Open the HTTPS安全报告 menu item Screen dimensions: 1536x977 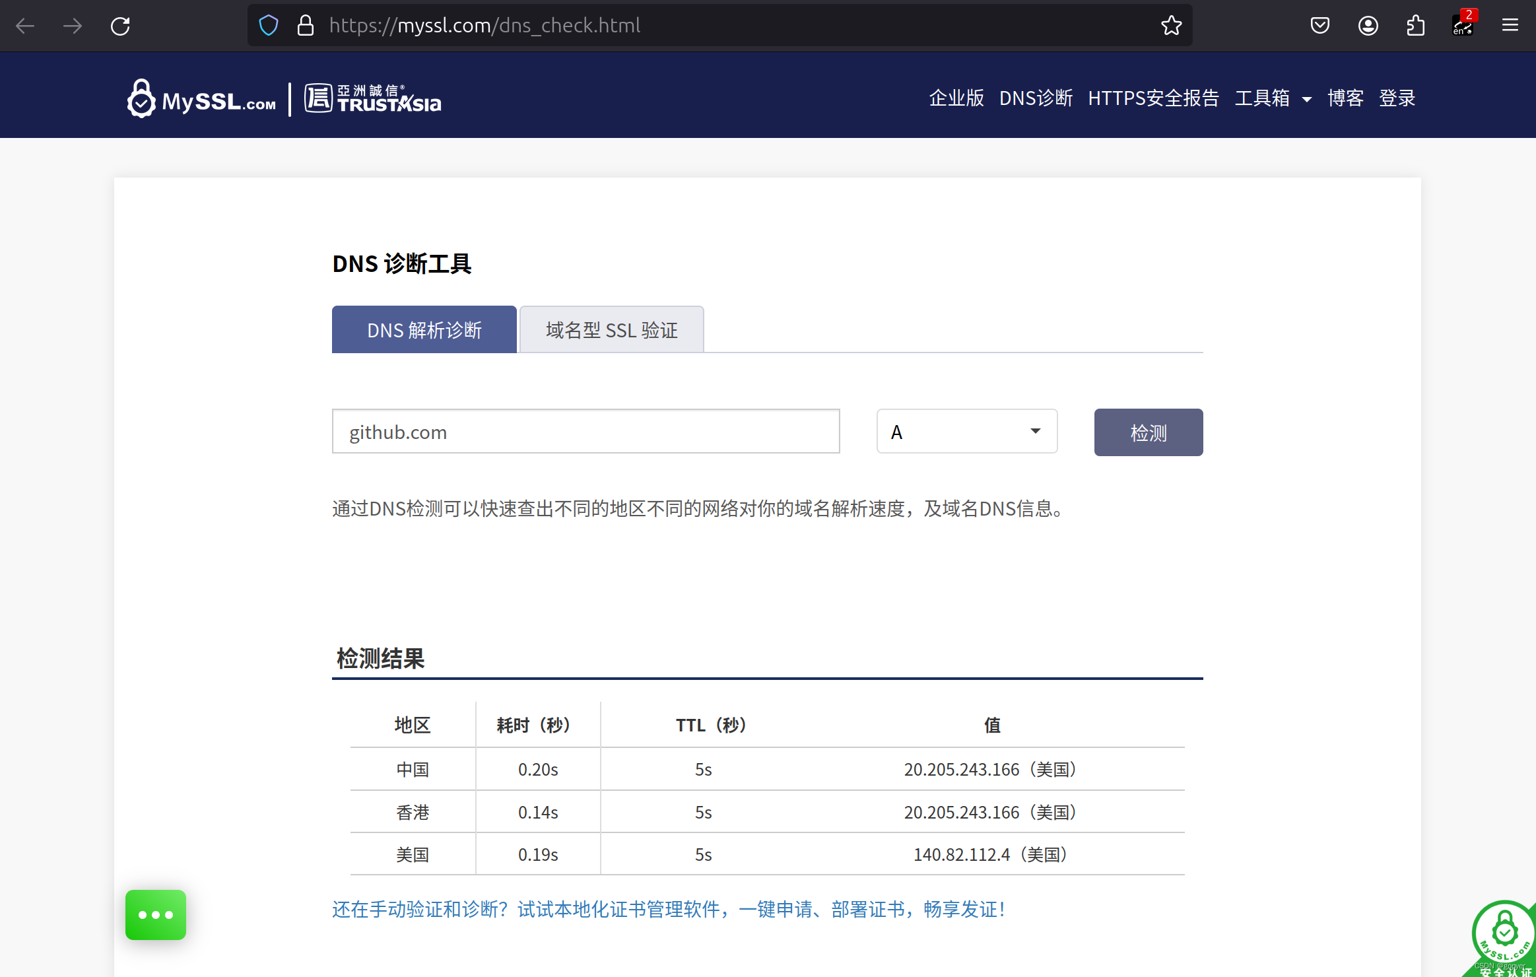(1153, 98)
